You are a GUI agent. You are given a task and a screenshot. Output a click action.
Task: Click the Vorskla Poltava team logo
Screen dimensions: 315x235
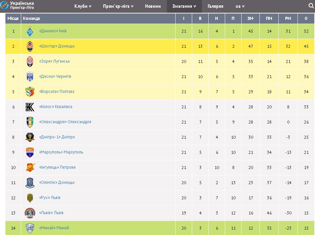30,92
